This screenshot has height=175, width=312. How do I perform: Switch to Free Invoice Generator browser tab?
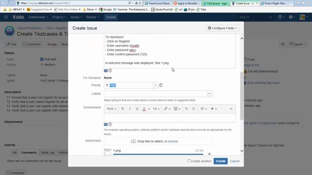click(158, 3)
